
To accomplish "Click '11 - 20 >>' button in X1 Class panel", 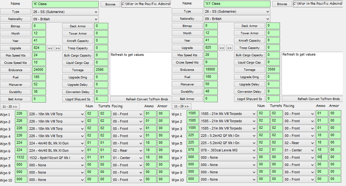I will pos(181,106).
